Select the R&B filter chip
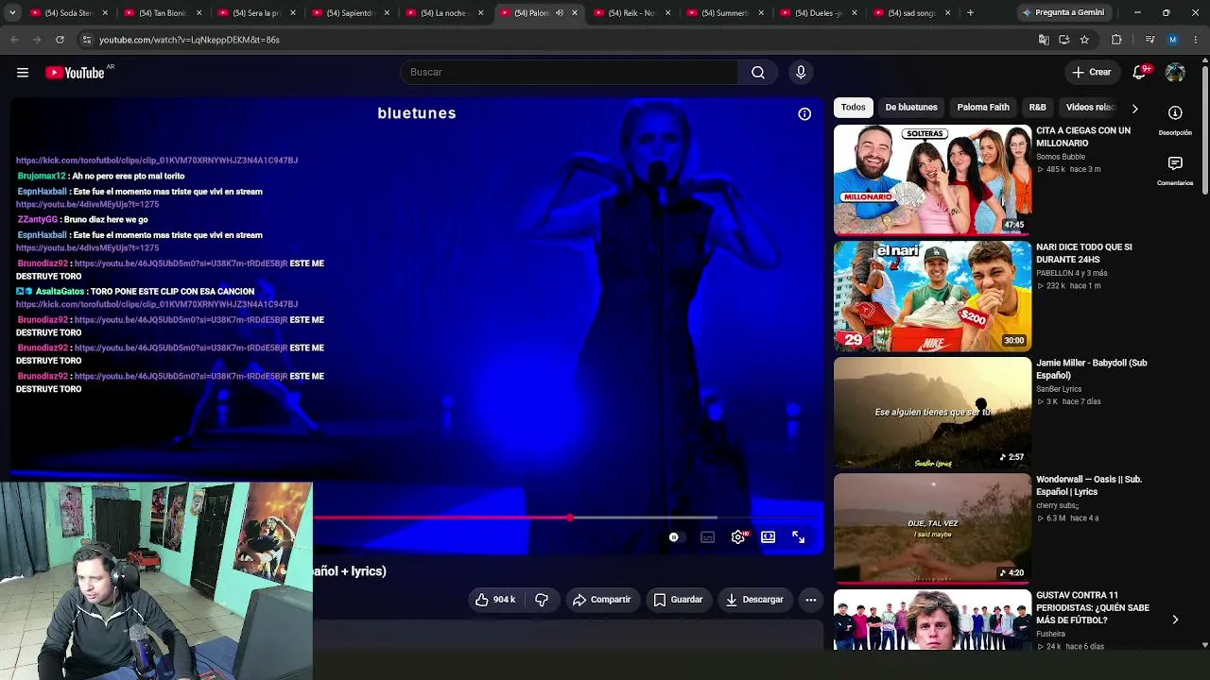This screenshot has width=1210, height=680. point(1037,108)
